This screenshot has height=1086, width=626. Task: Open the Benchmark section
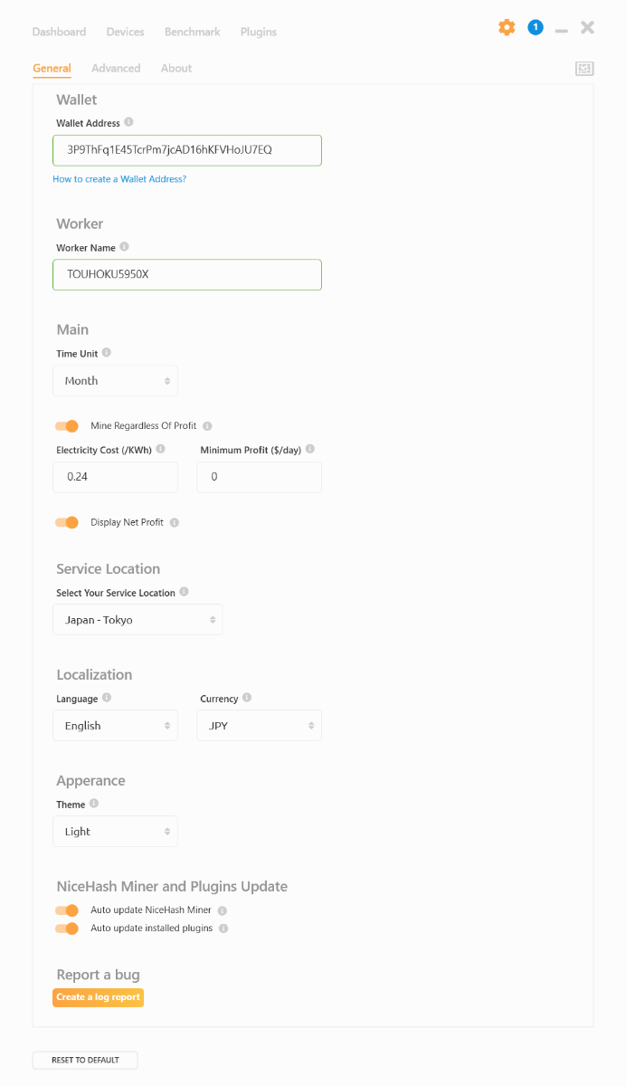point(192,31)
